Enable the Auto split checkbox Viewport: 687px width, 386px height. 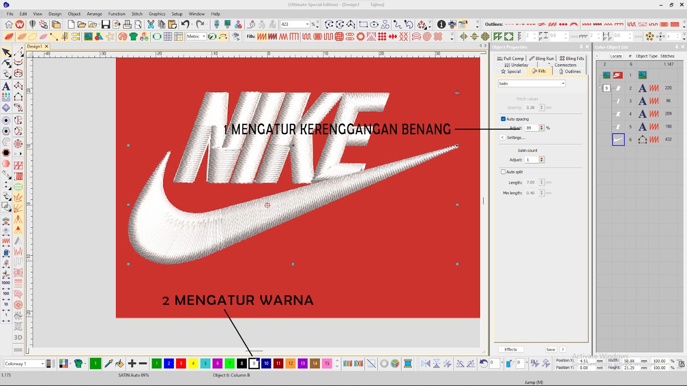pyautogui.click(x=503, y=172)
